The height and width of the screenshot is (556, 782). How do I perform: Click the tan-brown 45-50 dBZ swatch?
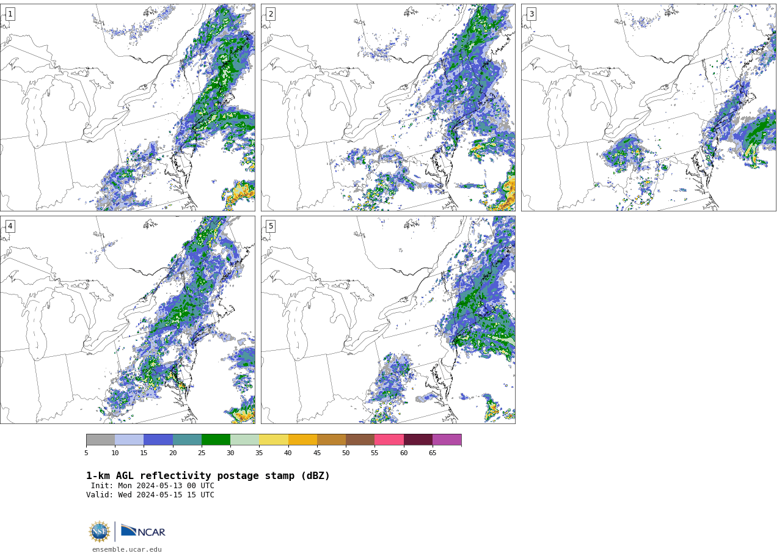point(331,440)
